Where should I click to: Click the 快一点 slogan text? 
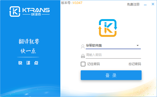click(28, 51)
